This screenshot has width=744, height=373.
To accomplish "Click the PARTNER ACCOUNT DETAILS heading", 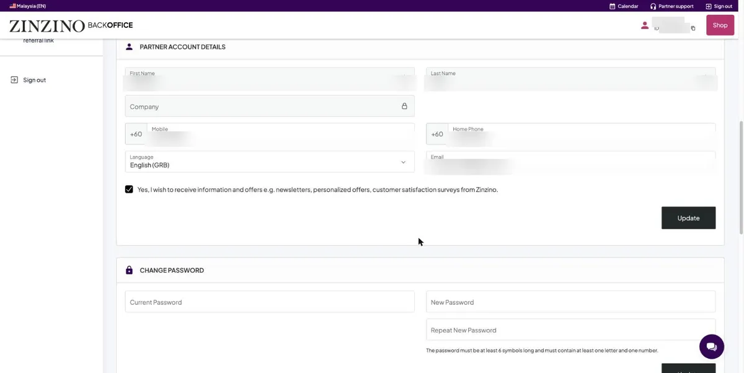I will [182, 46].
